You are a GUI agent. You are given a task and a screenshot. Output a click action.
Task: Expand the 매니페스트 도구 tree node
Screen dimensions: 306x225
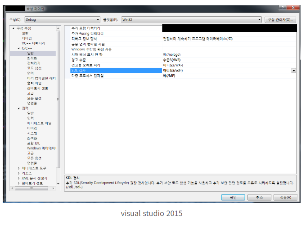(19, 168)
